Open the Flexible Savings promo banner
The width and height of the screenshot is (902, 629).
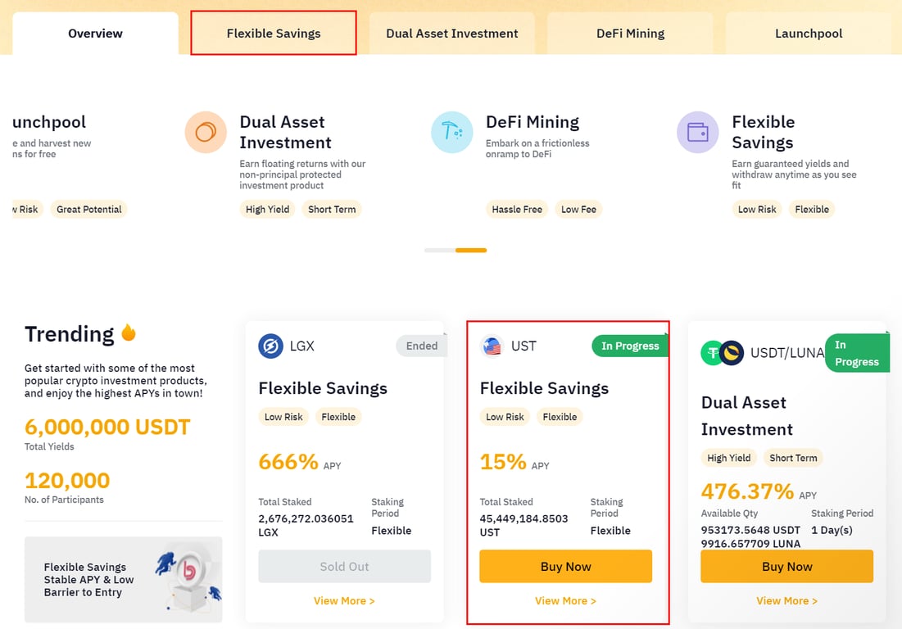click(x=123, y=580)
